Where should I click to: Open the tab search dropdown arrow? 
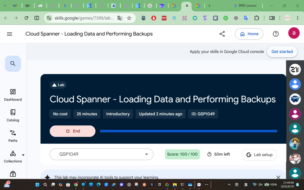coord(5,6)
